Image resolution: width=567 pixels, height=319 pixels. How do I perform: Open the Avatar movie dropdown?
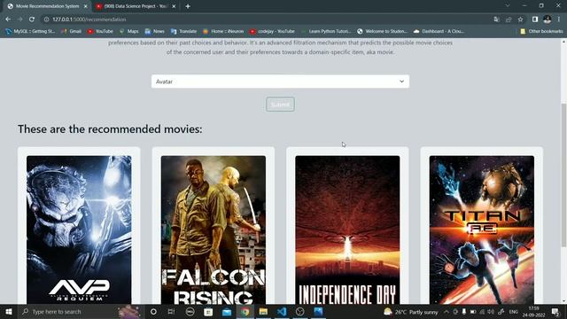280,82
